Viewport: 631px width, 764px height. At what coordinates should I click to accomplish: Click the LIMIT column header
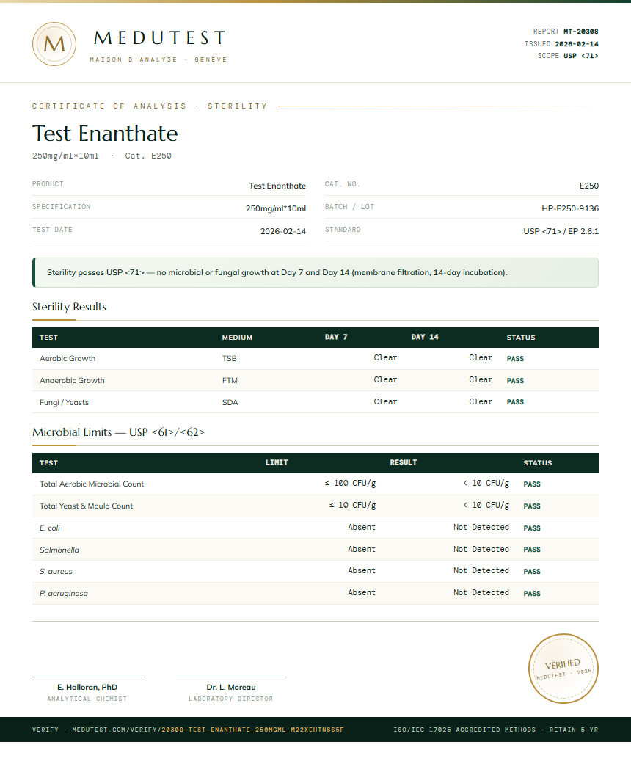pyautogui.click(x=277, y=462)
